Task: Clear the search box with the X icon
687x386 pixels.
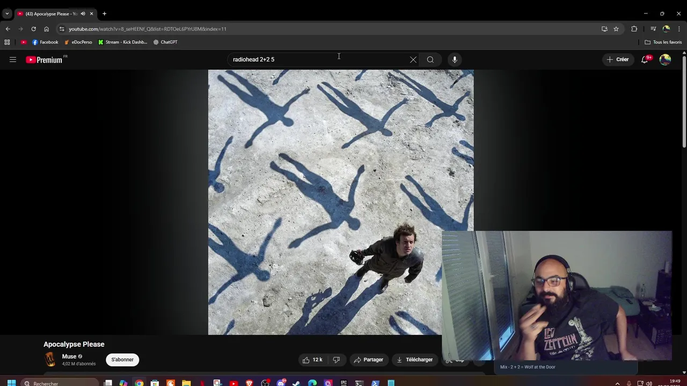Action: [x=413, y=60]
